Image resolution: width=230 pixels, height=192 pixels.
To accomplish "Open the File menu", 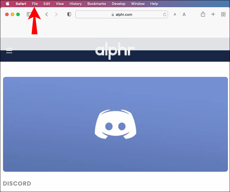I will 35,4.
